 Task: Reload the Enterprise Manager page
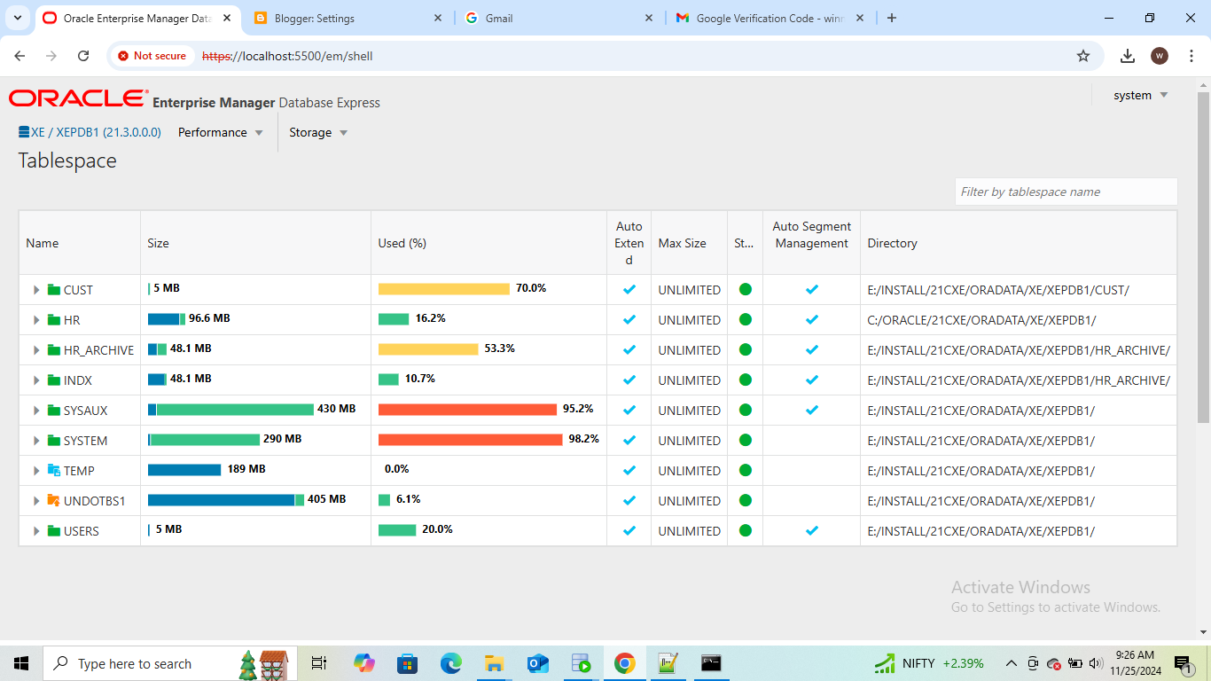pyautogui.click(x=83, y=56)
